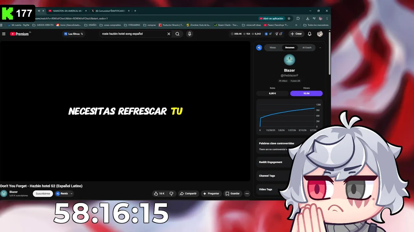
Task: Expand Remix dropdown arrow
Action: click(x=71, y=194)
